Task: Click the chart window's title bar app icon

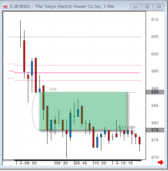Action: pos(6,7)
